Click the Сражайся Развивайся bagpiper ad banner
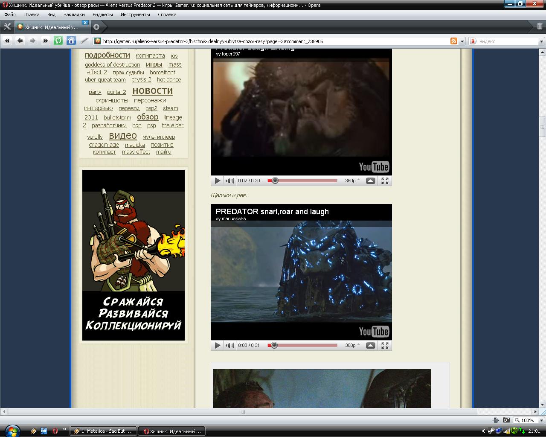Viewport: 546px width, 437px height. point(134,255)
